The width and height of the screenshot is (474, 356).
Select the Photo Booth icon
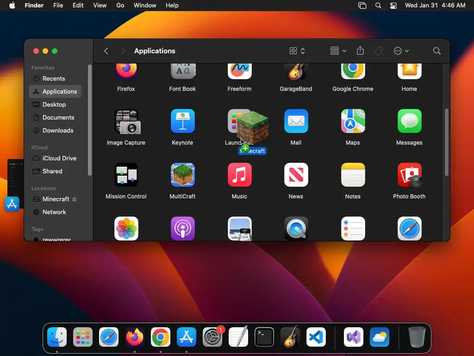click(x=409, y=175)
